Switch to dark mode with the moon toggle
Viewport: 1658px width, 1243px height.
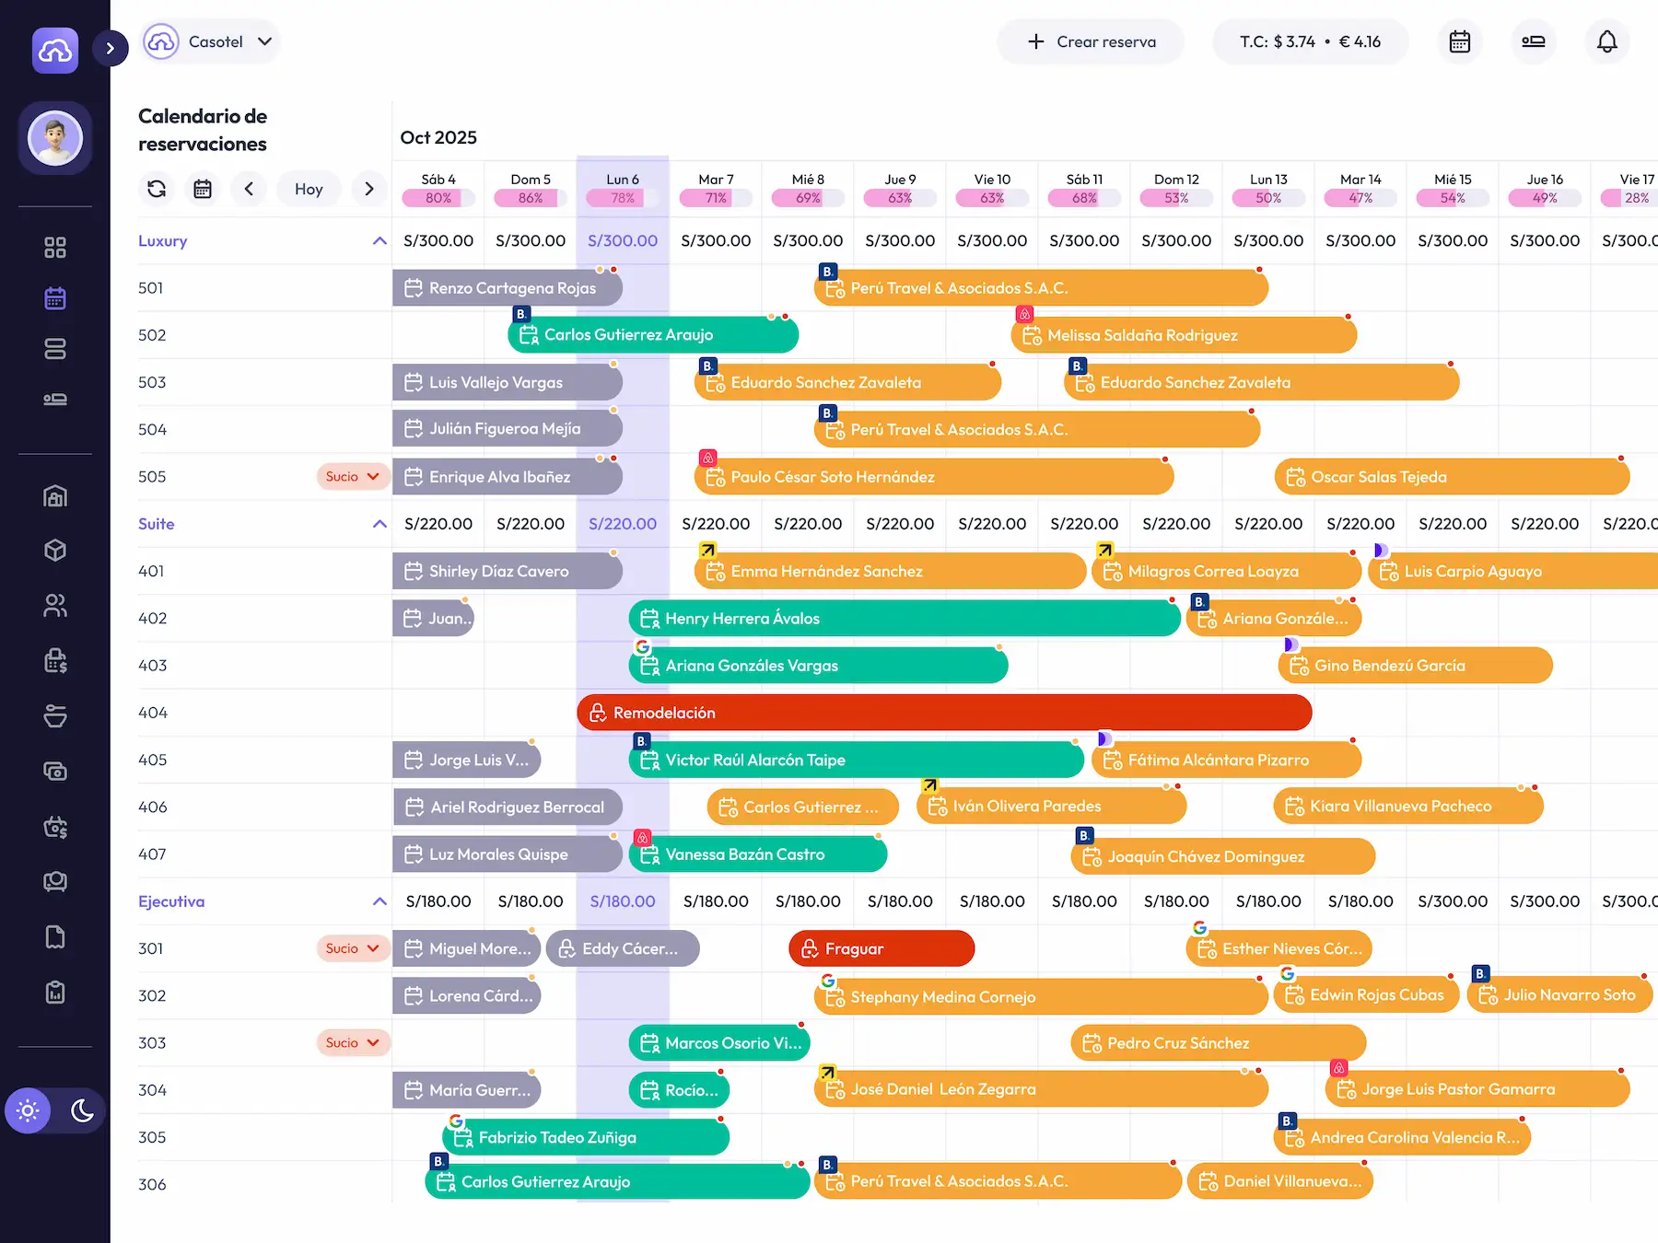tap(81, 1111)
